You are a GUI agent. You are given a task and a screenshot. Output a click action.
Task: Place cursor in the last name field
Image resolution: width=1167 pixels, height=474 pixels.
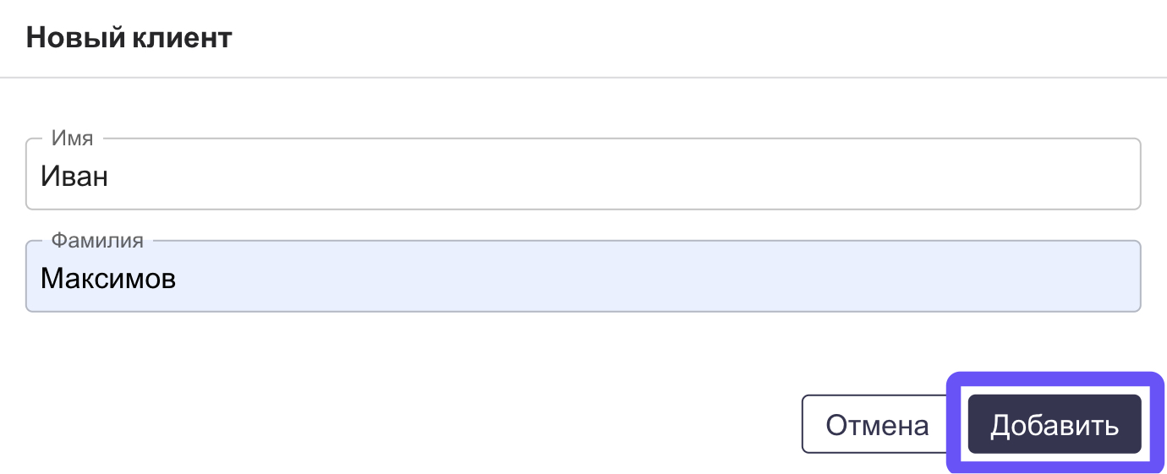click(583, 279)
